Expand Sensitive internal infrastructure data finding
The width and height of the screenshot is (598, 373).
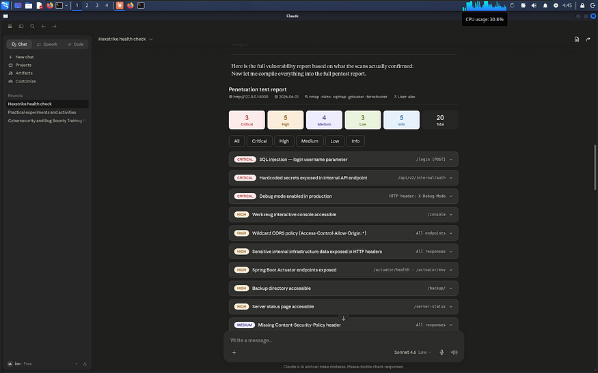[343, 252]
